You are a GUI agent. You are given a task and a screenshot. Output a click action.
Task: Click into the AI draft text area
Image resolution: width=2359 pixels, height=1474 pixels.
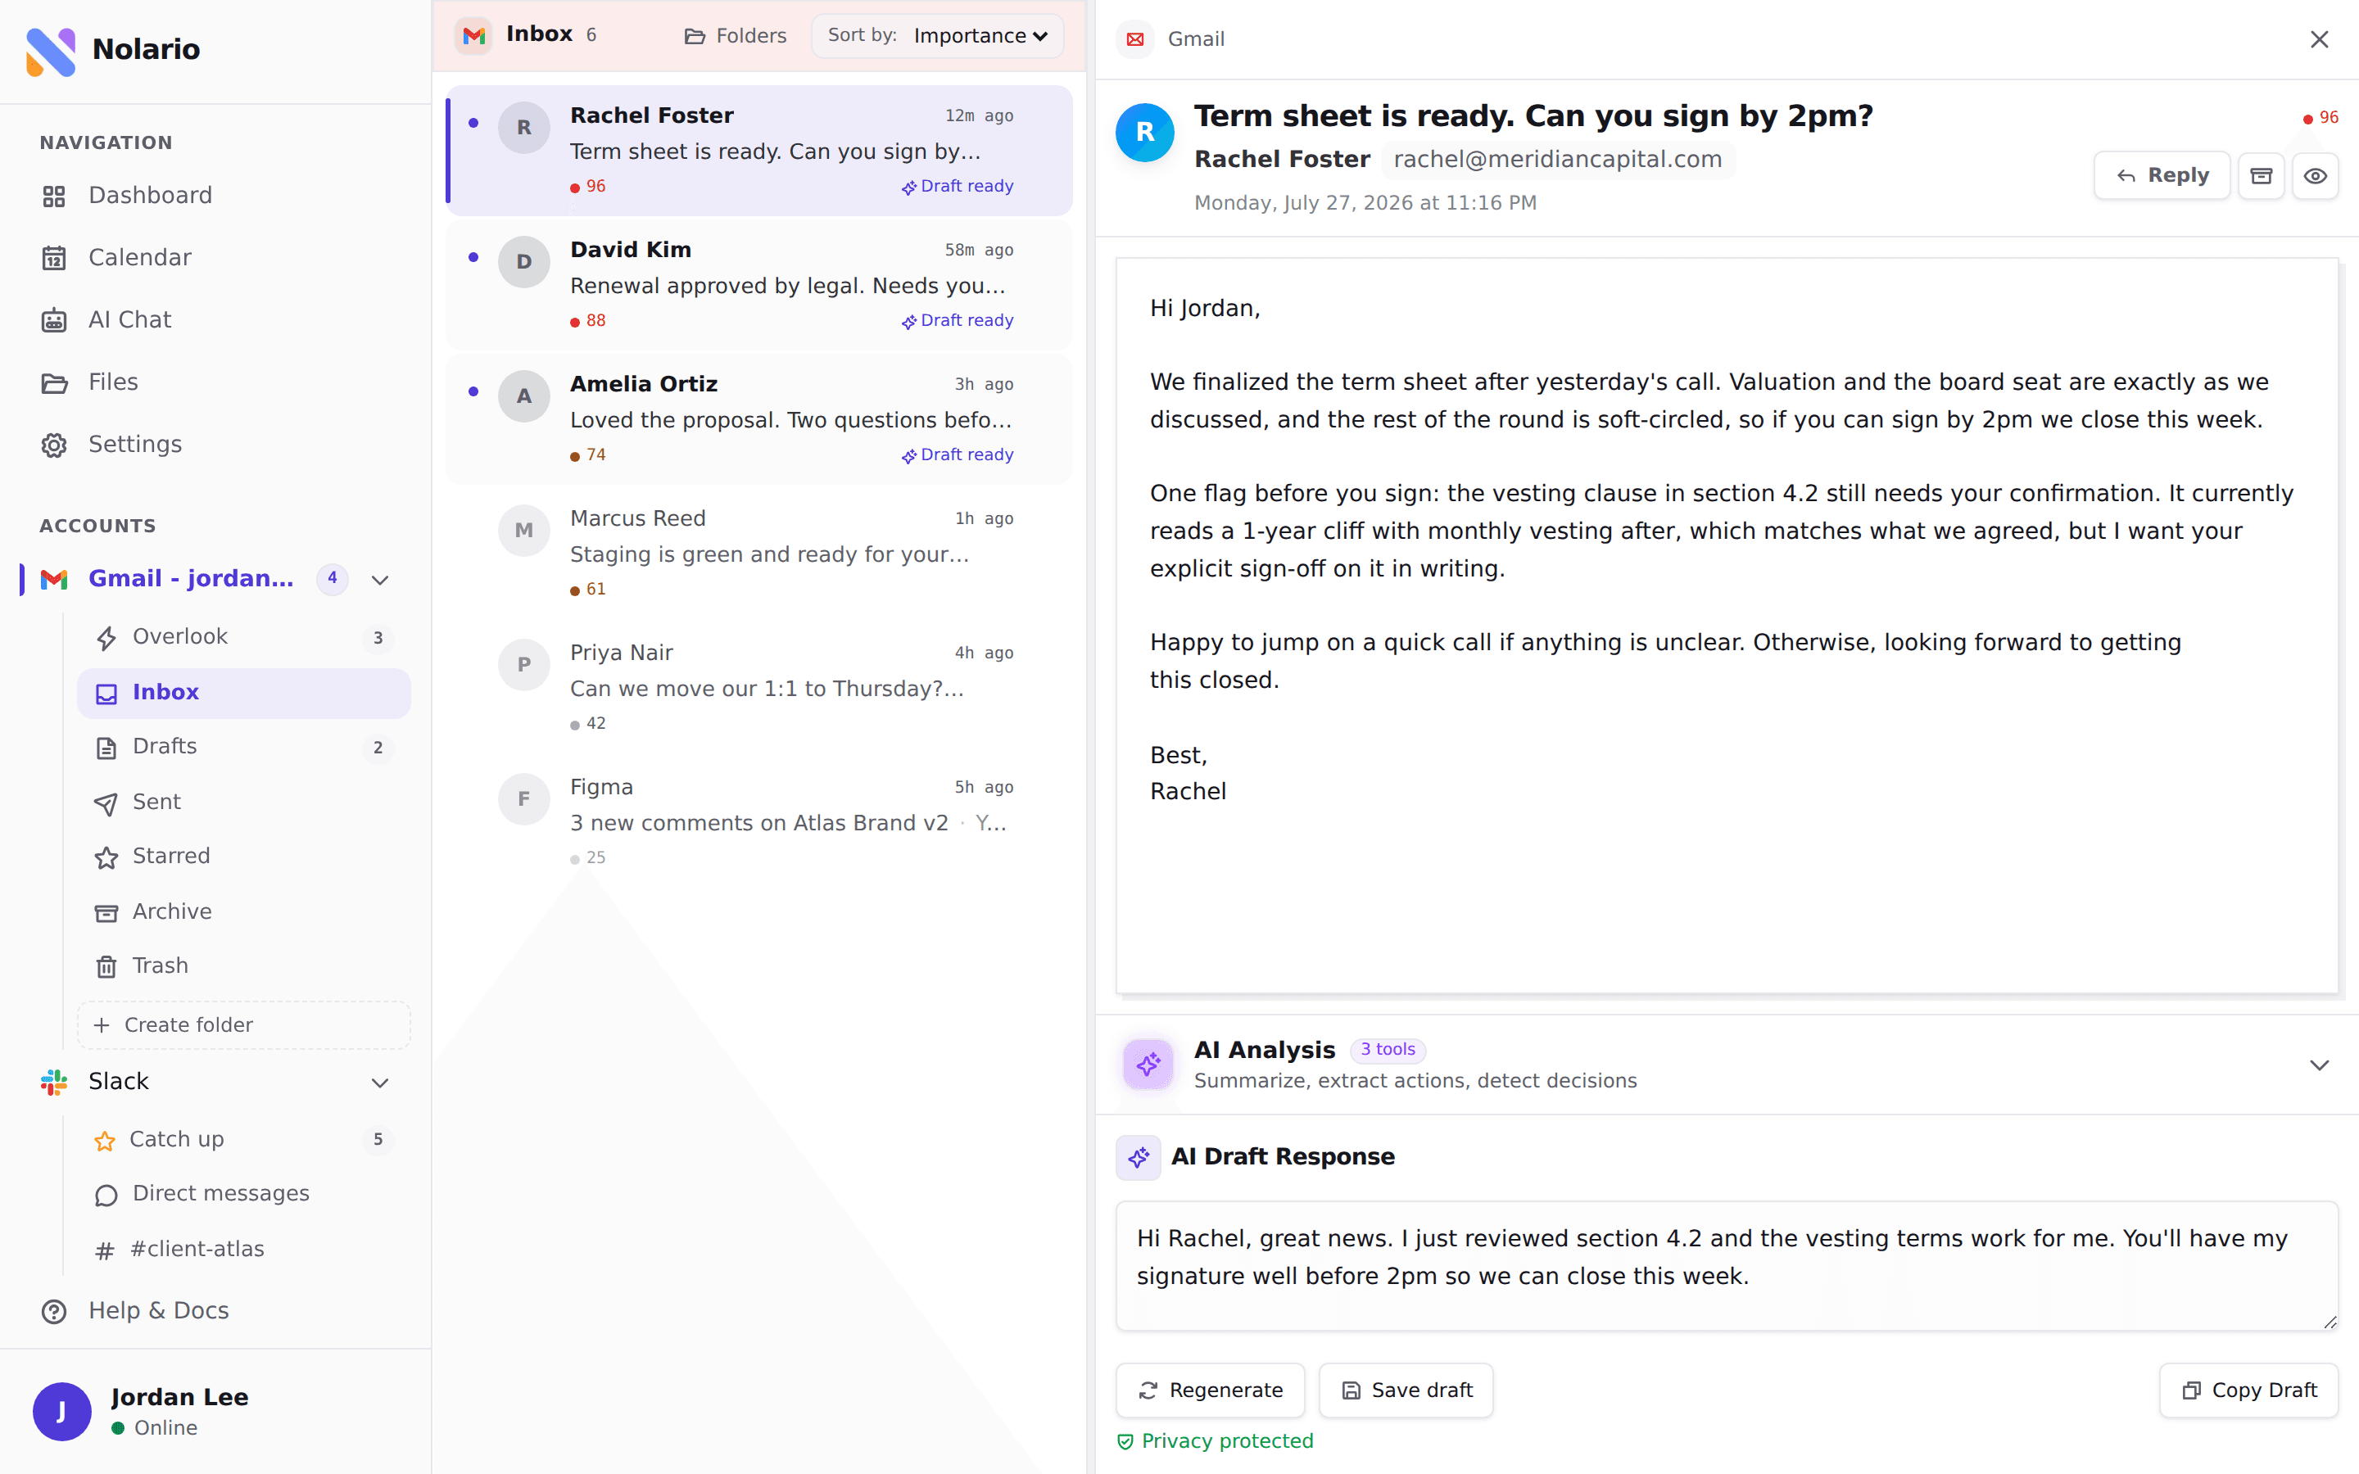pos(1727,1265)
